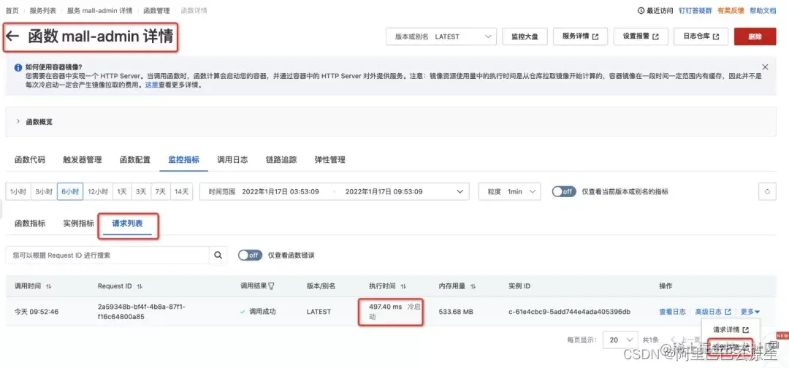Image resolution: width=789 pixels, height=368 pixels.
Task: Open the 日志仓库 button
Action: point(701,37)
